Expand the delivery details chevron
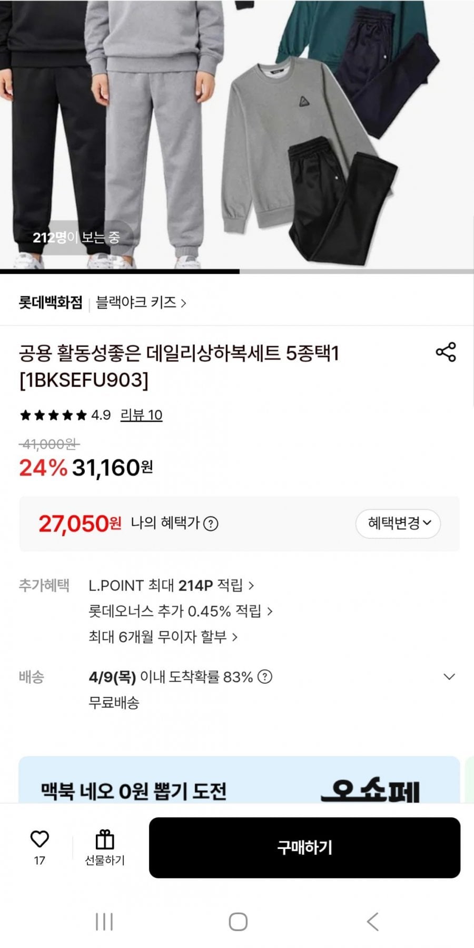Screen dimensions: 474x948 (449, 676)
